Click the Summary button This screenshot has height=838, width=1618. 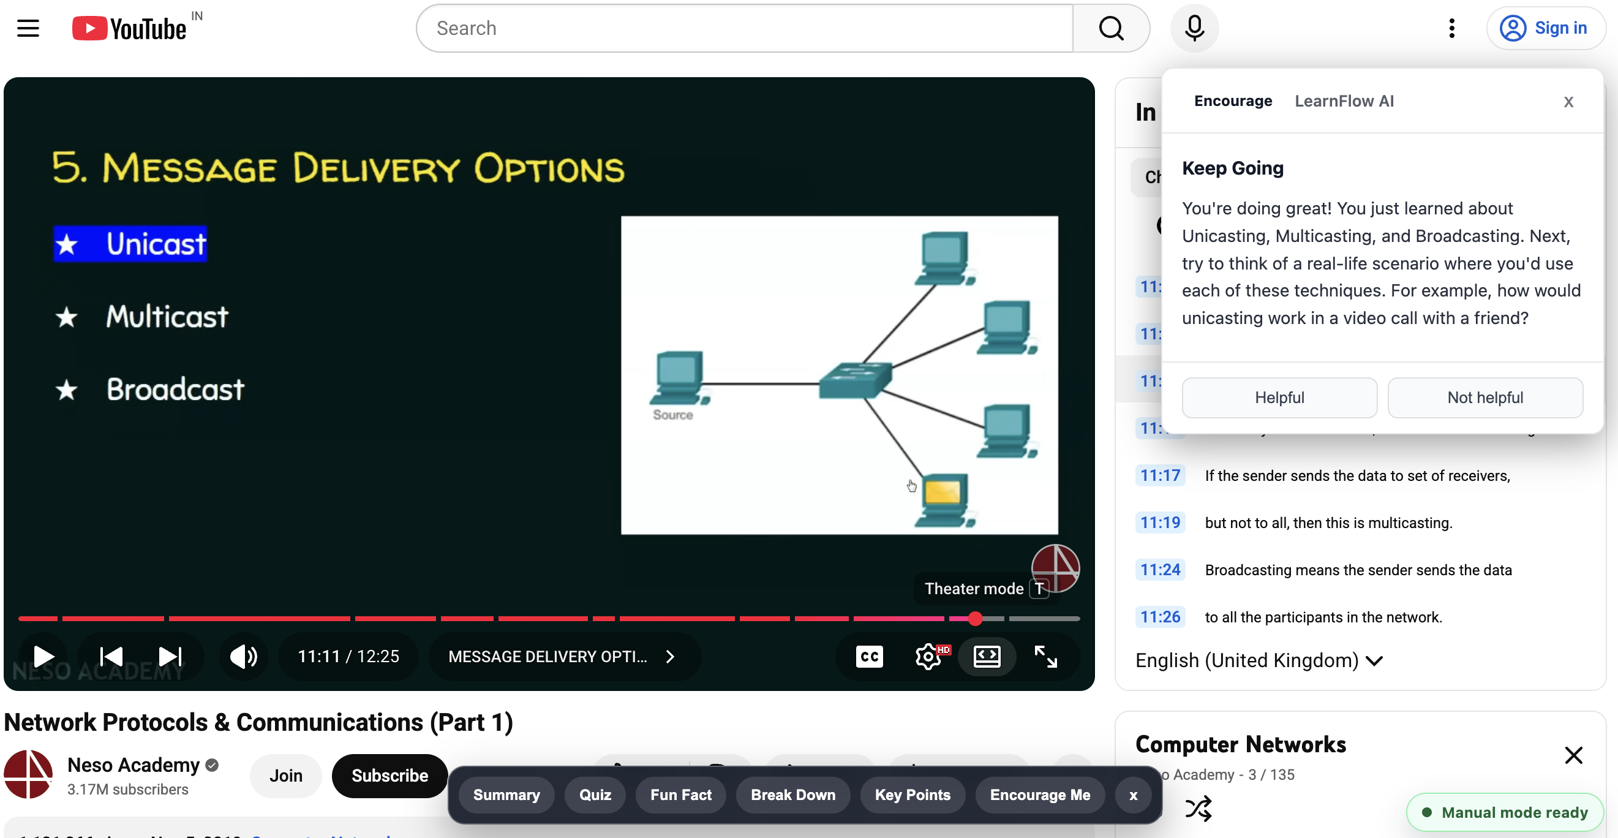pos(506,795)
